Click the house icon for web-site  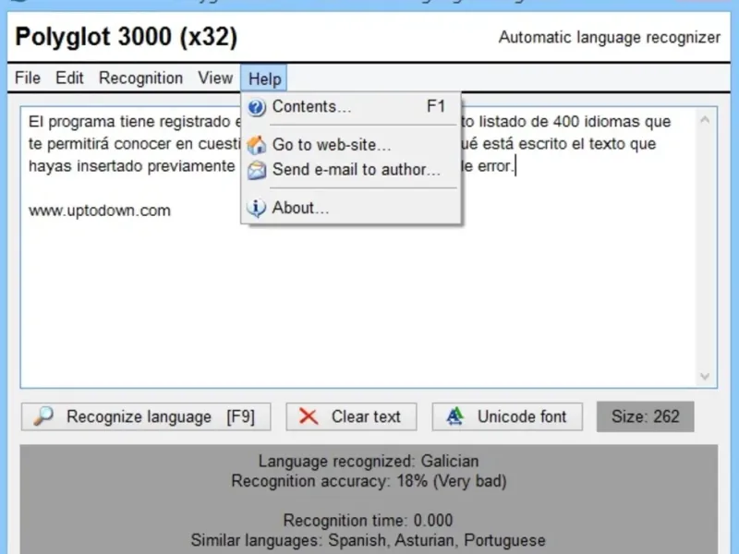[x=257, y=145]
